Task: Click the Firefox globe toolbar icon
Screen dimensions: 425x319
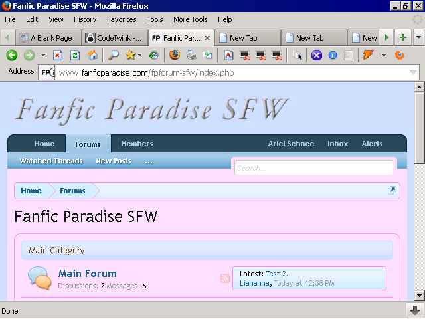Action: click(175, 55)
